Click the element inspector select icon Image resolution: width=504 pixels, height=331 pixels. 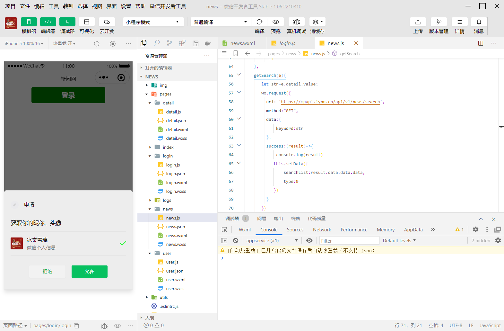click(224, 230)
